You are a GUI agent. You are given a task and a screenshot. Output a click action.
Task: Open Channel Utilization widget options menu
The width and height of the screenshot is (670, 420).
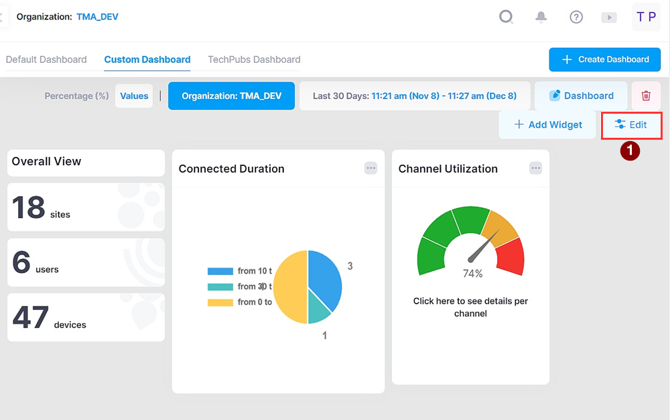coord(535,169)
